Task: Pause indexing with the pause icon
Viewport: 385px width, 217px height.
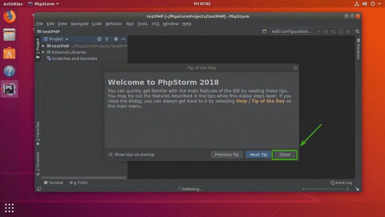Action: click(348, 189)
